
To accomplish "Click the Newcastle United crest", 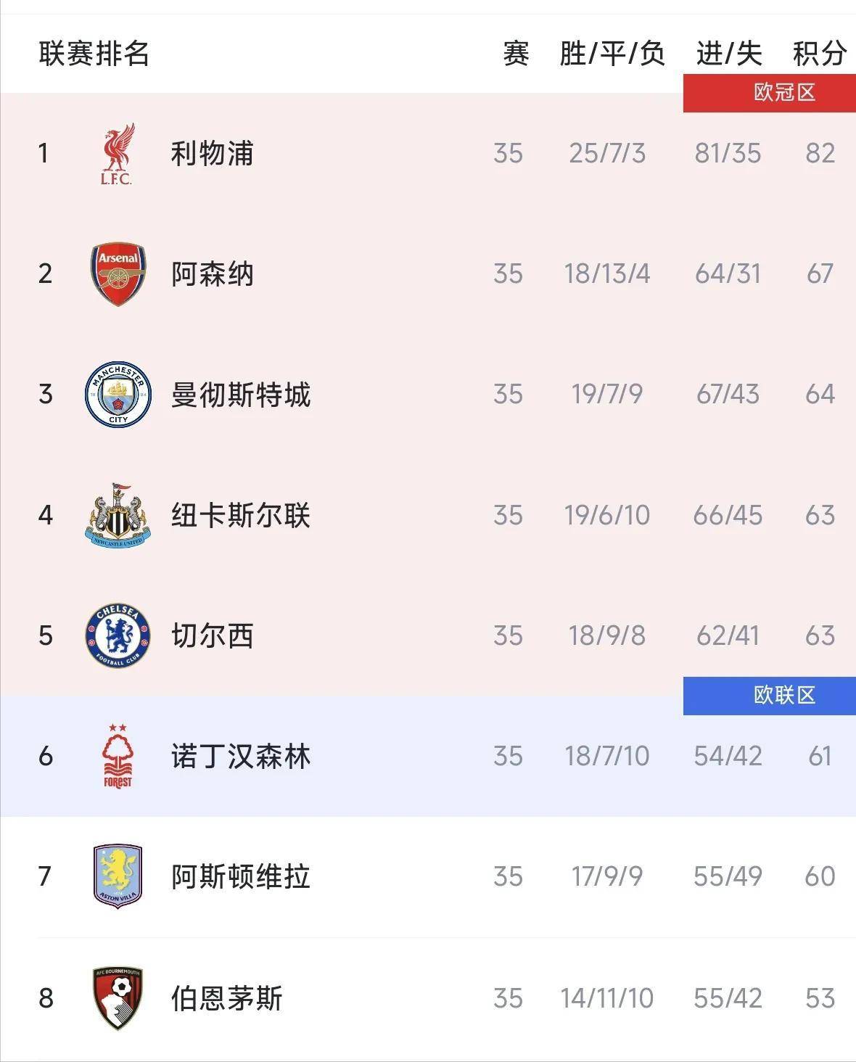I will pyautogui.click(x=118, y=514).
